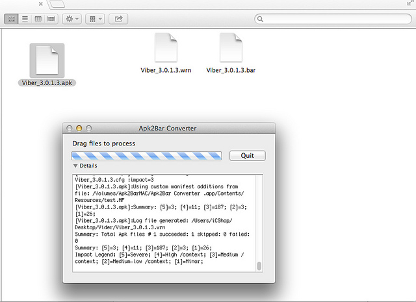
Task: Click the Finder share button
Action: (118, 19)
